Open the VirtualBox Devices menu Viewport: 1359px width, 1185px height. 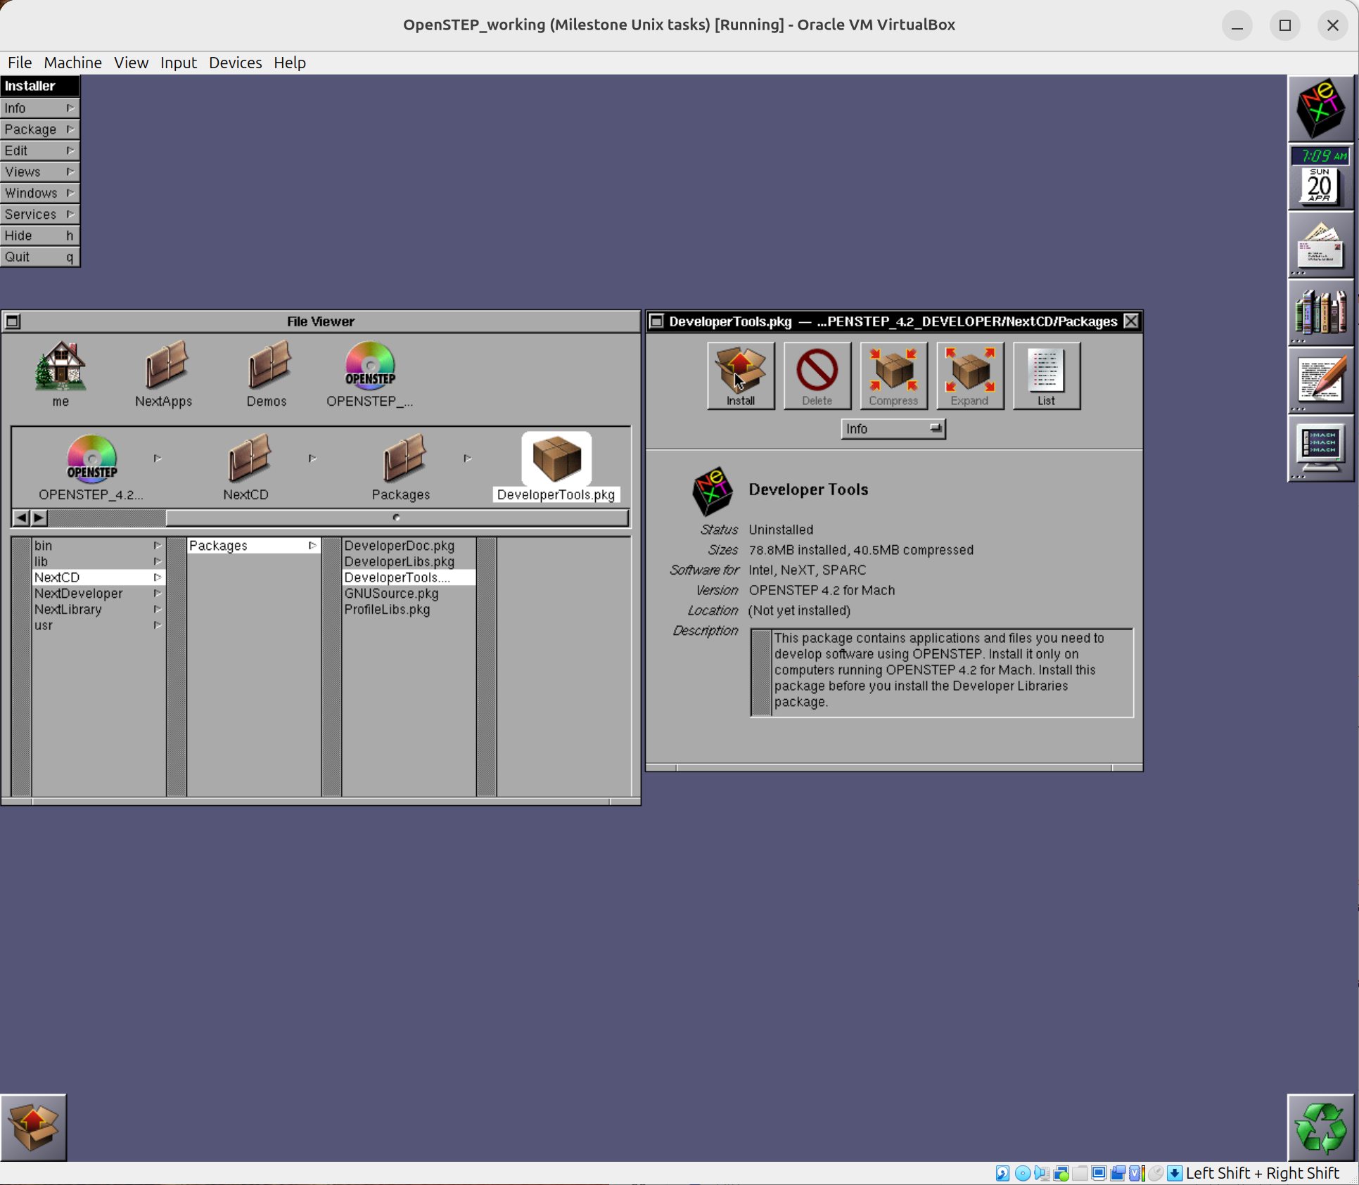[x=235, y=63]
